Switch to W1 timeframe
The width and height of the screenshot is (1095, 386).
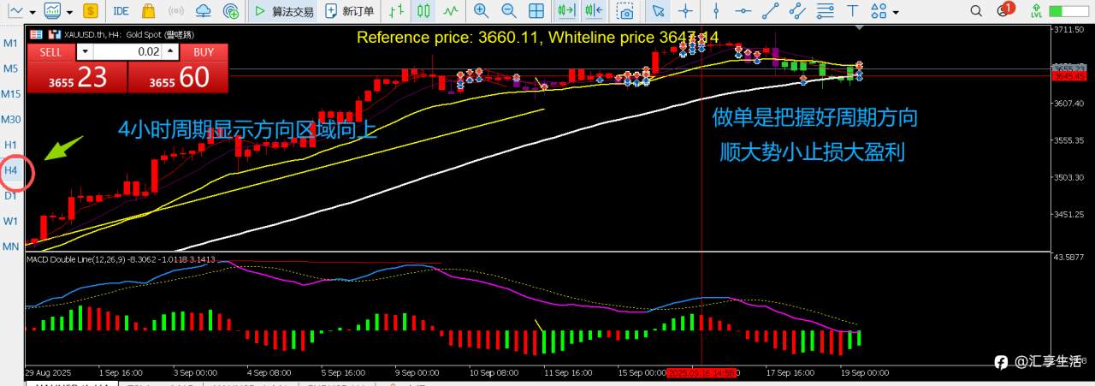pyautogui.click(x=10, y=221)
